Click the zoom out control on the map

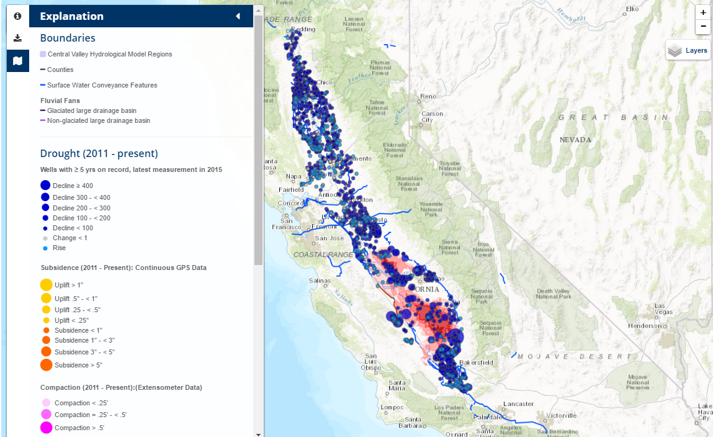click(x=702, y=27)
